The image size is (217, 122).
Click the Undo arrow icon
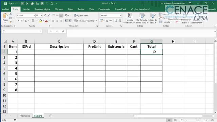pyautogui.click(x=11, y=3)
